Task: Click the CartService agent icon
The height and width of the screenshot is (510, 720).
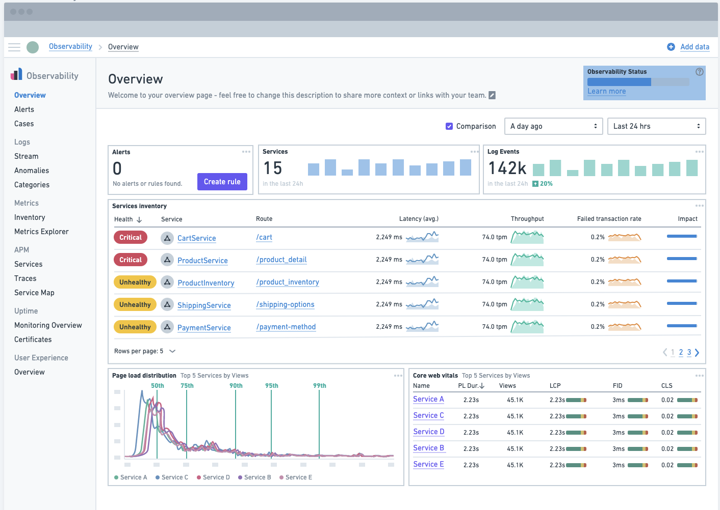Action: point(167,238)
